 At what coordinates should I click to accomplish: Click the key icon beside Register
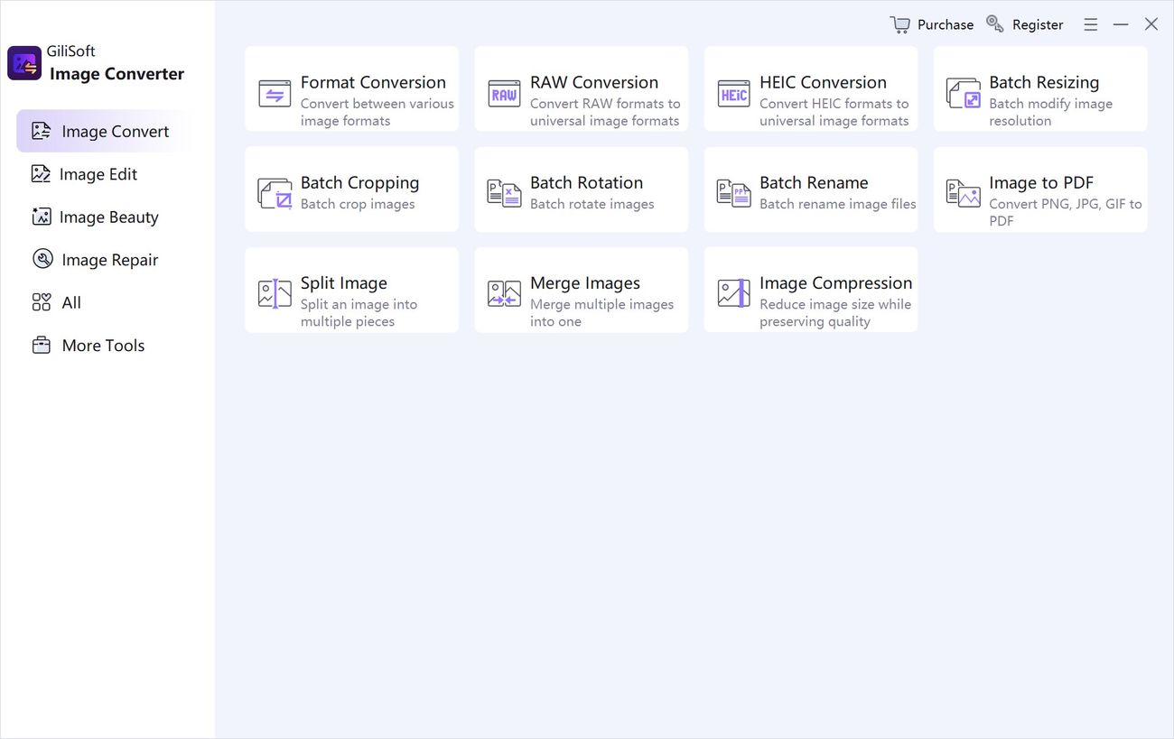coord(994,24)
